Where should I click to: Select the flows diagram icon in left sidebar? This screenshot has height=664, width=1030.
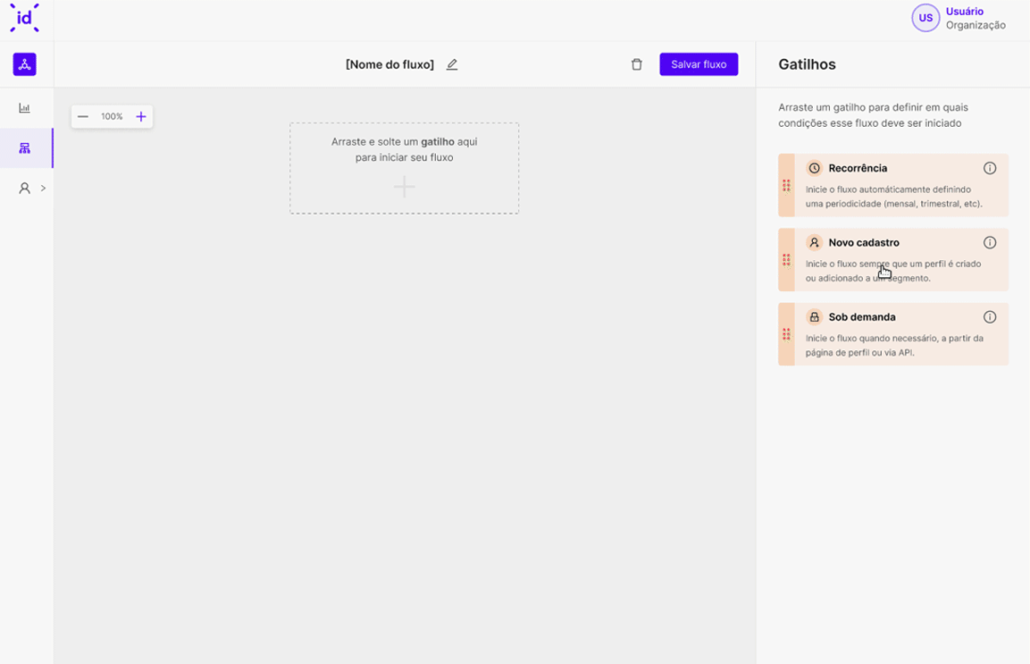coord(25,147)
